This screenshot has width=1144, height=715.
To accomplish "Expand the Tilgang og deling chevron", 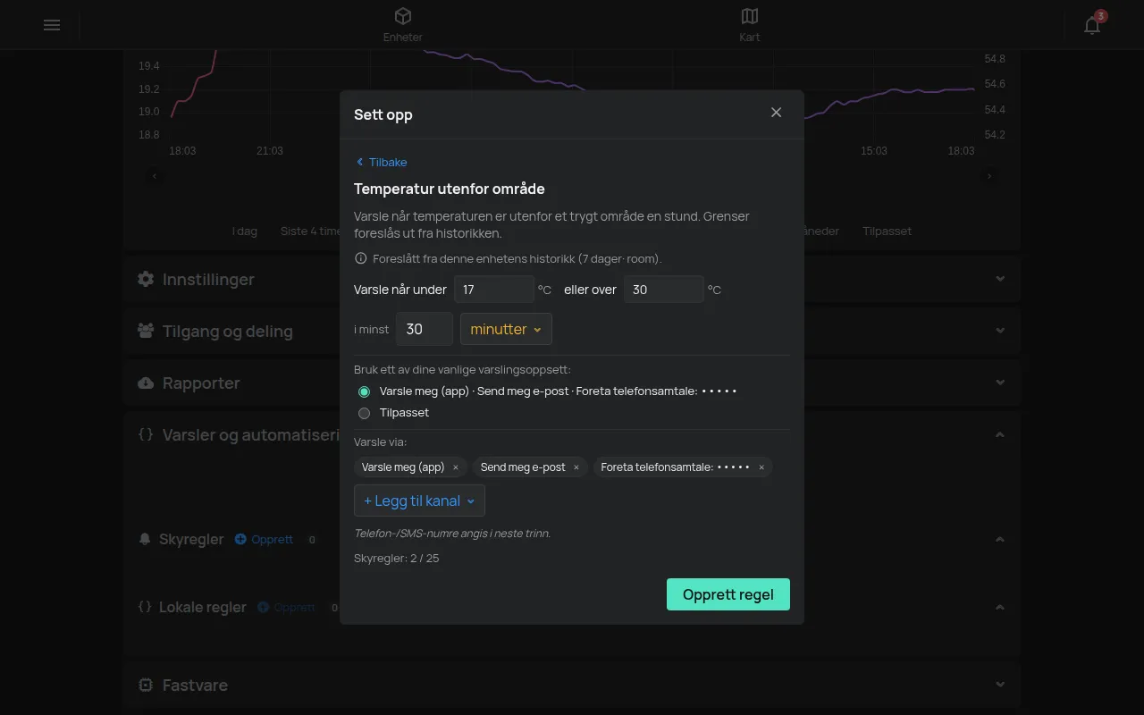I will (1000, 331).
